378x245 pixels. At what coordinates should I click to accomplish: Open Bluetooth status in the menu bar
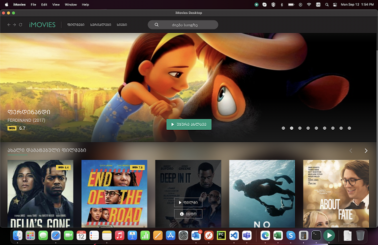(282, 4)
